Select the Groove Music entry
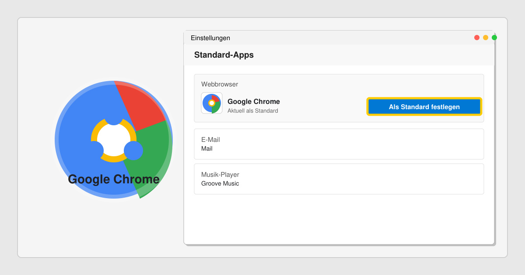Viewport: 525px width, 275px height. pyautogui.click(x=220, y=183)
